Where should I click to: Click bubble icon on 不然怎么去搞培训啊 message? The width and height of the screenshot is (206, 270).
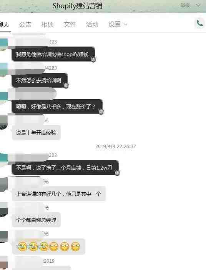66,85
